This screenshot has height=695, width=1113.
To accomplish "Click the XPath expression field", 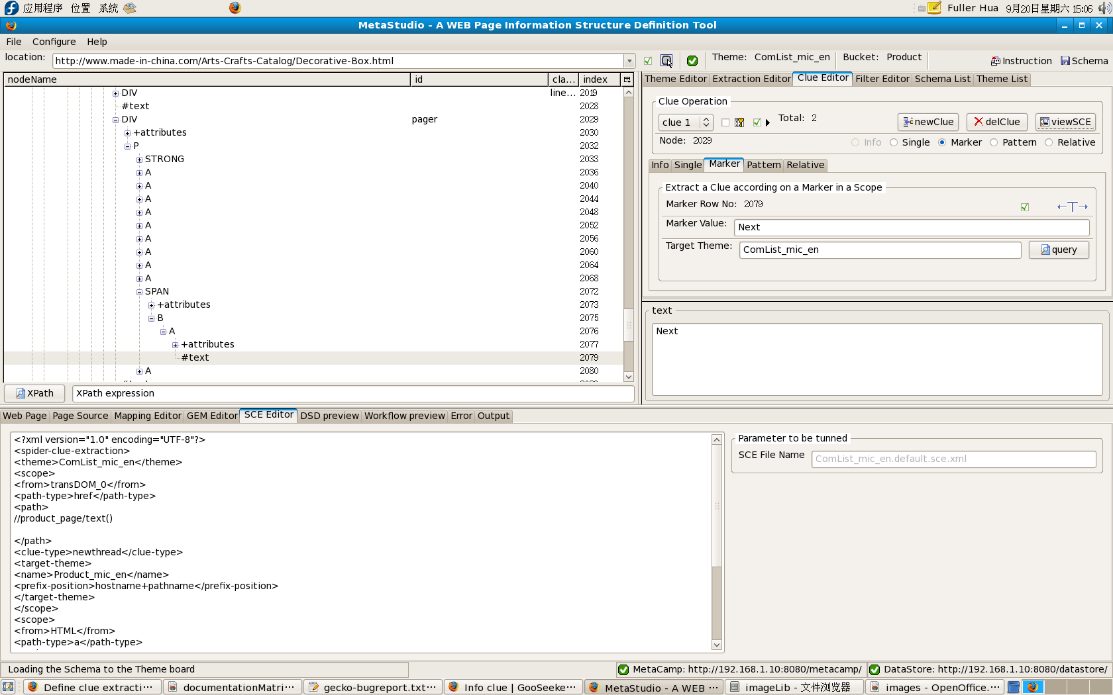I will 353,393.
